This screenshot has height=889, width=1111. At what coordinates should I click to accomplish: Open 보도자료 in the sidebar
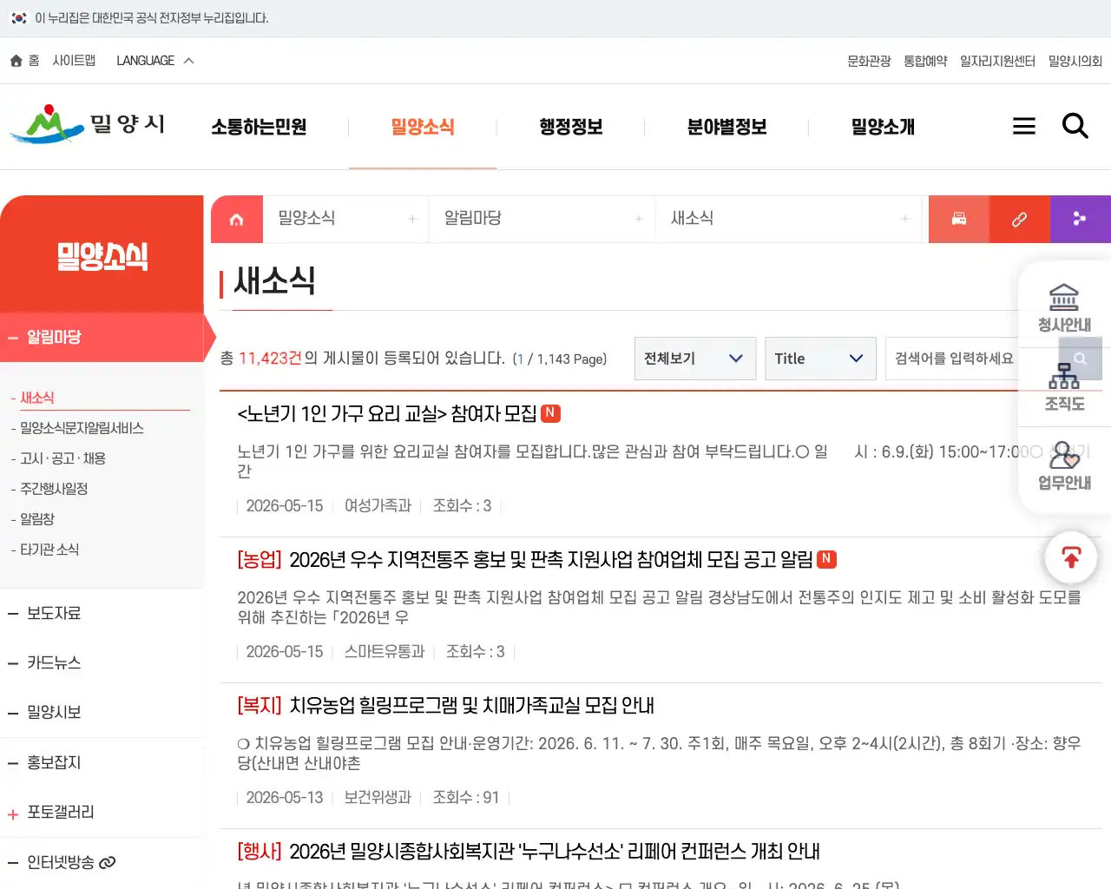click(54, 613)
